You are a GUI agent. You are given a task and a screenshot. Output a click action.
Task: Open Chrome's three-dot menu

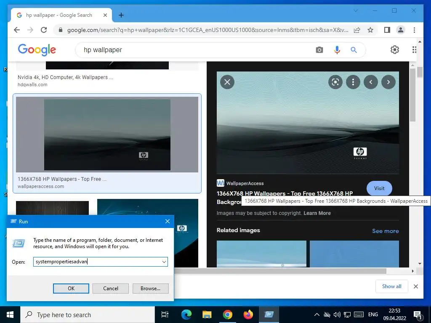coord(414,30)
